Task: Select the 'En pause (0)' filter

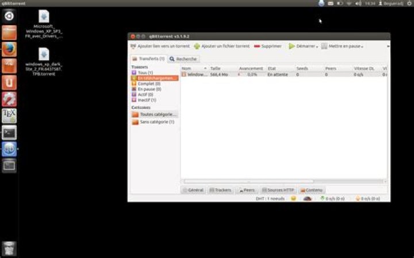Action: pyautogui.click(x=155, y=89)
